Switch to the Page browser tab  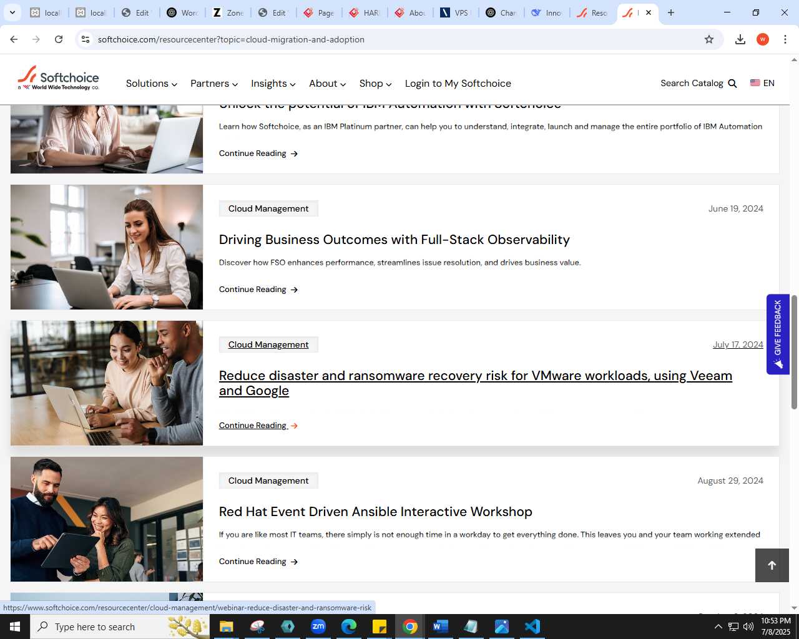click(320, 12)
